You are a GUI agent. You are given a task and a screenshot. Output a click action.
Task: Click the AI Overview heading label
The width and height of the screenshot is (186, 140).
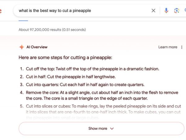[x=37, y=47]
